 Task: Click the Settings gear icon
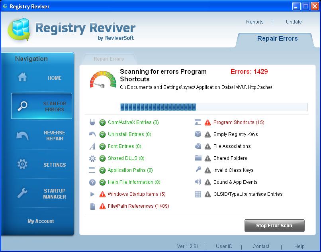tap(23, 165)
